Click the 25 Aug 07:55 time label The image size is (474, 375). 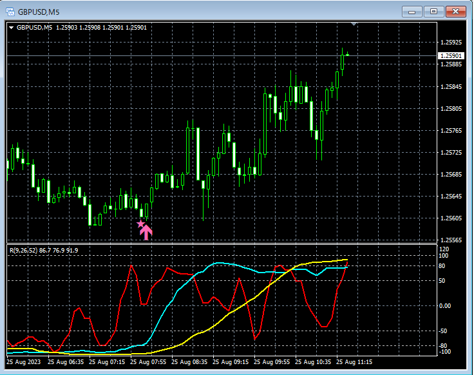tap(148, 362)
